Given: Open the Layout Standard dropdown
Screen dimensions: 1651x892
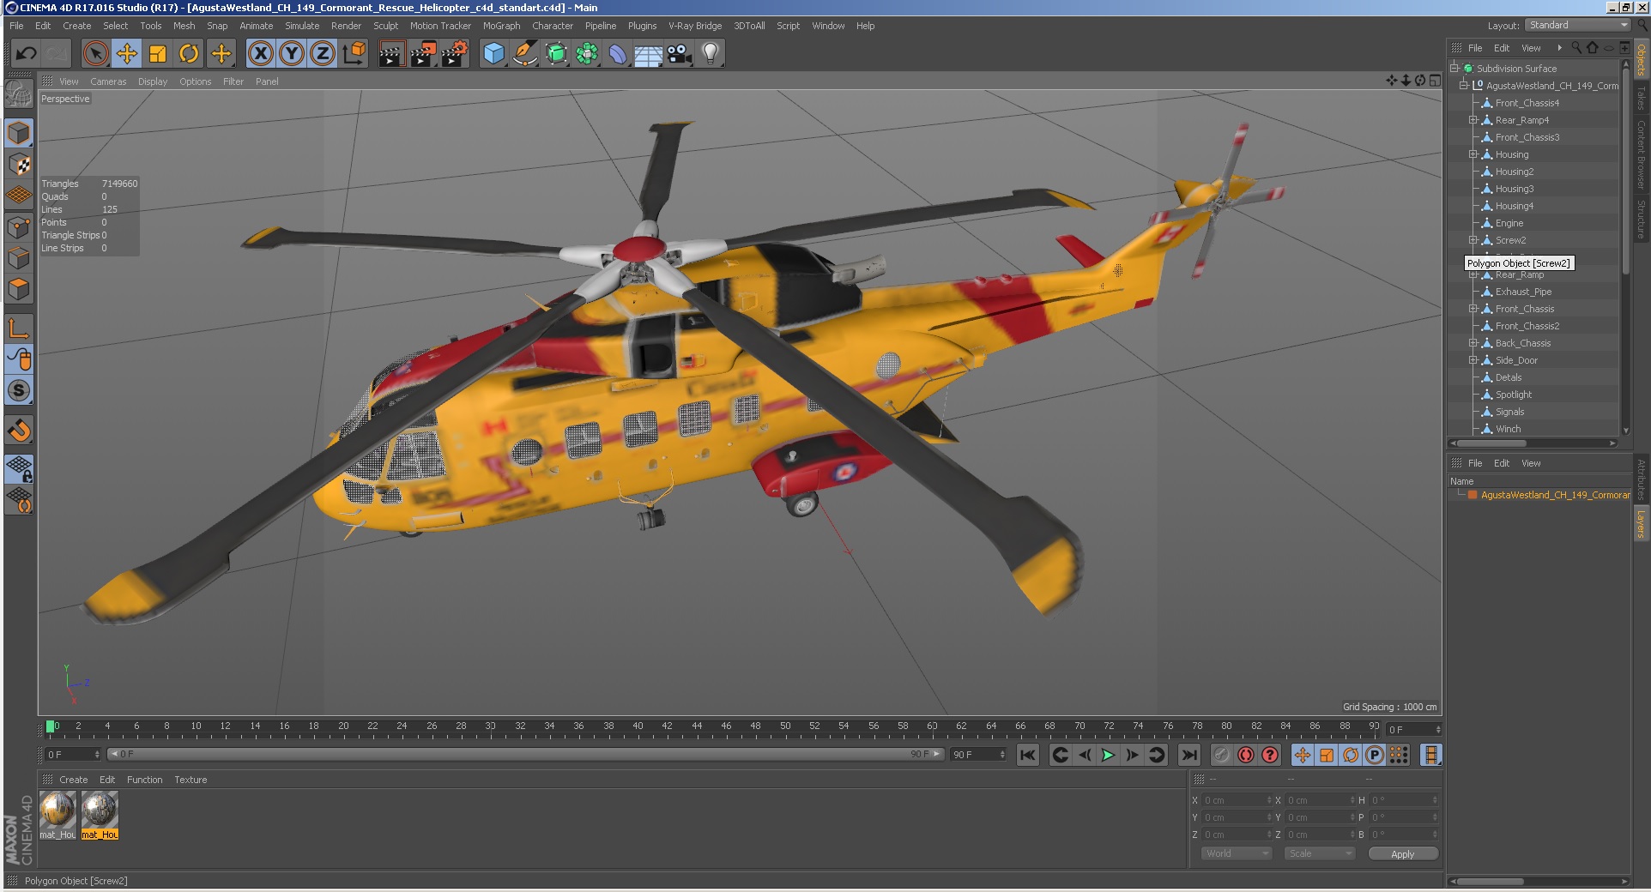Looking at the screenshot, I should coord(1577,26).
